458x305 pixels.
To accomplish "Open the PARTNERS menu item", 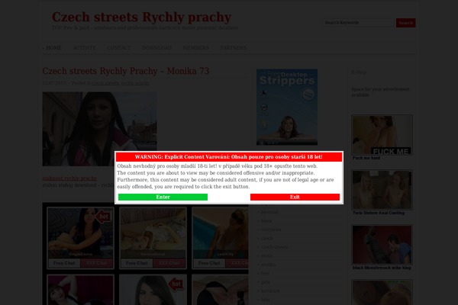I will pyautogui.click(x=233, y=48).
